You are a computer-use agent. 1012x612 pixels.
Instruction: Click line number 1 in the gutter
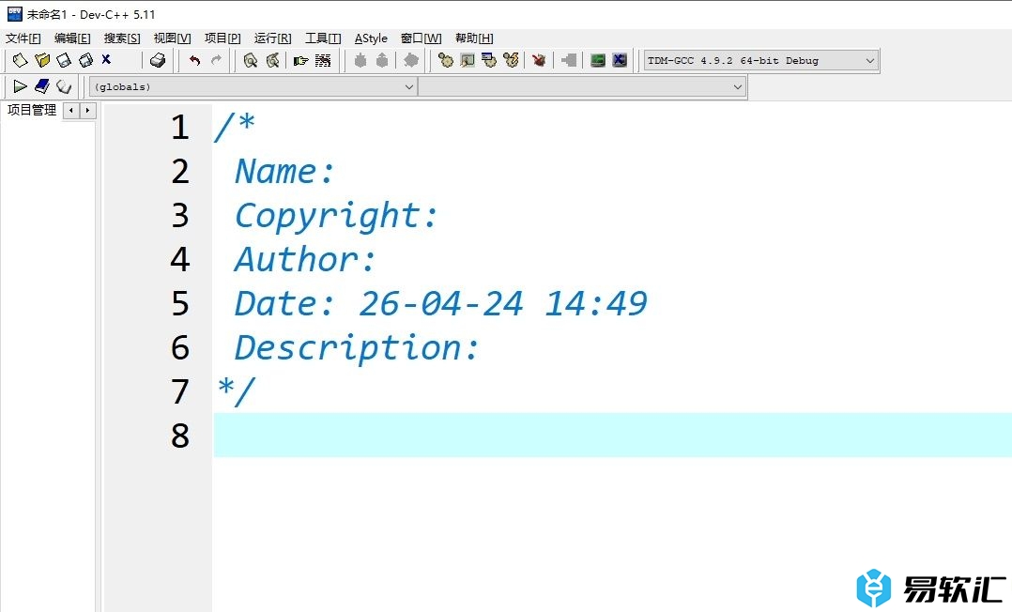(x=180, y=127)
